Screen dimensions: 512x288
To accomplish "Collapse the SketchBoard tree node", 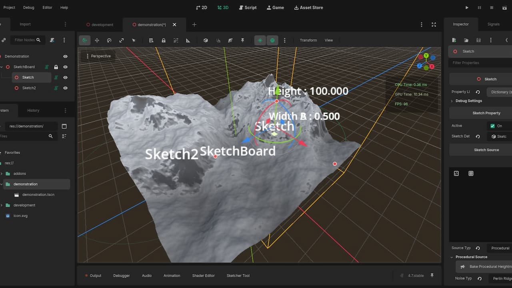I will [x=2, y=67].
